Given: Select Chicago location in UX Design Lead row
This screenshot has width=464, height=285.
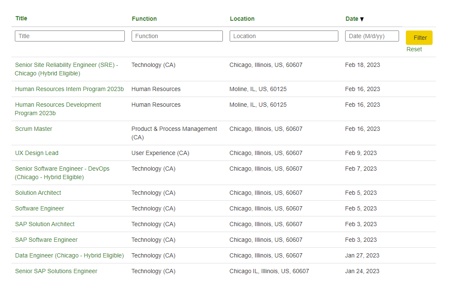Looking at the screenshot, I should click(266, 153).
